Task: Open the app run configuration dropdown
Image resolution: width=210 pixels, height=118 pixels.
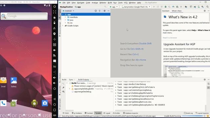Action: (114, 7)
